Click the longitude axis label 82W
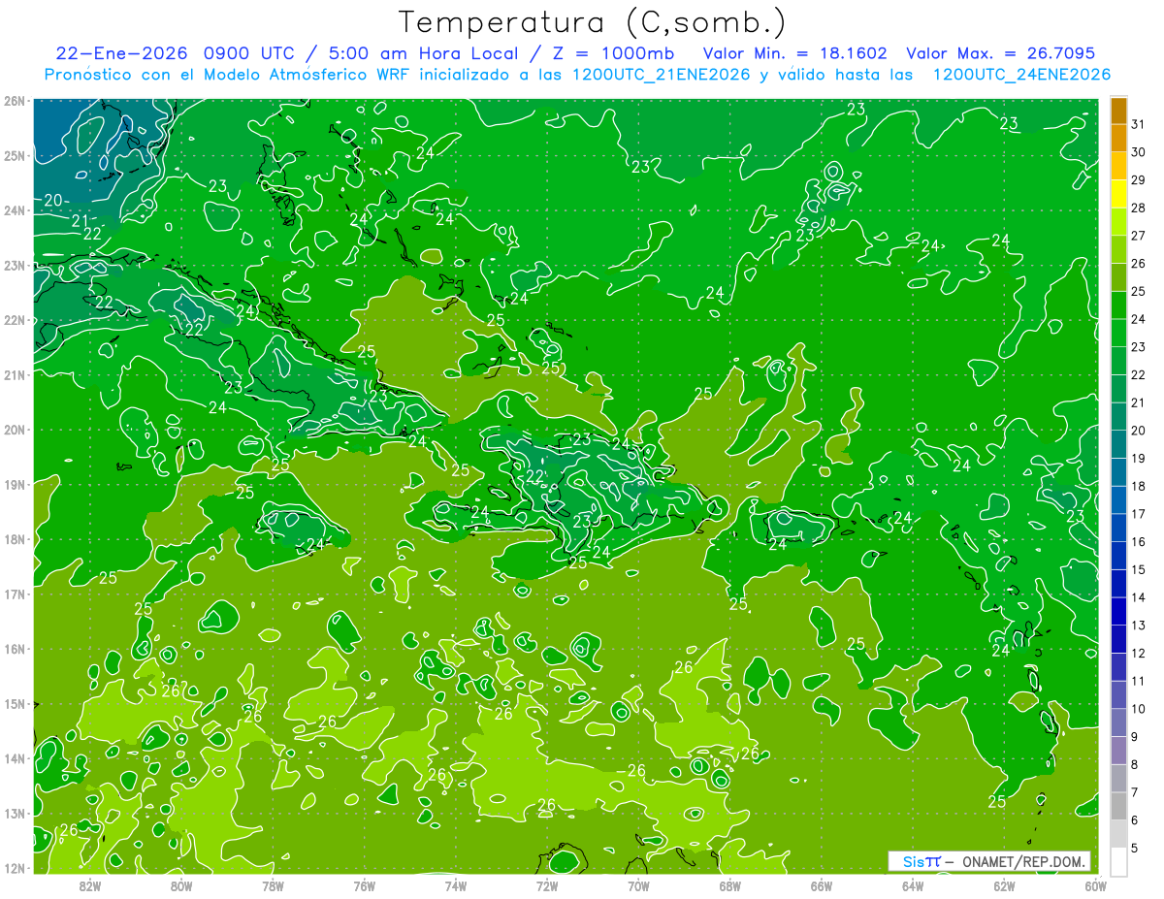The width and height of the screenshot is (1164, 899). point(89,884)
